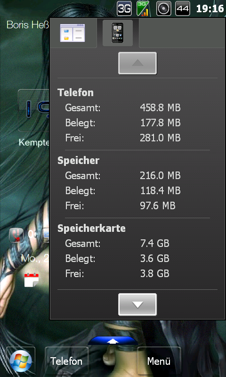This screenshot has width=226, height=377.
Task: Select the Telefon memory section heading
Action: point(75,92)
